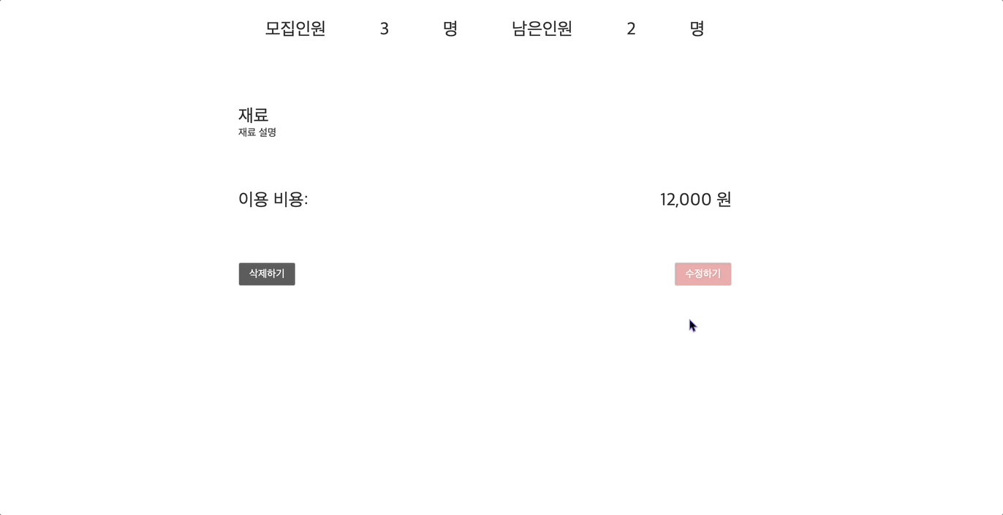This screenshot has height=515, width=1003.
Task: Select the number 2 next to 남은인원
Action: (629, 29)
